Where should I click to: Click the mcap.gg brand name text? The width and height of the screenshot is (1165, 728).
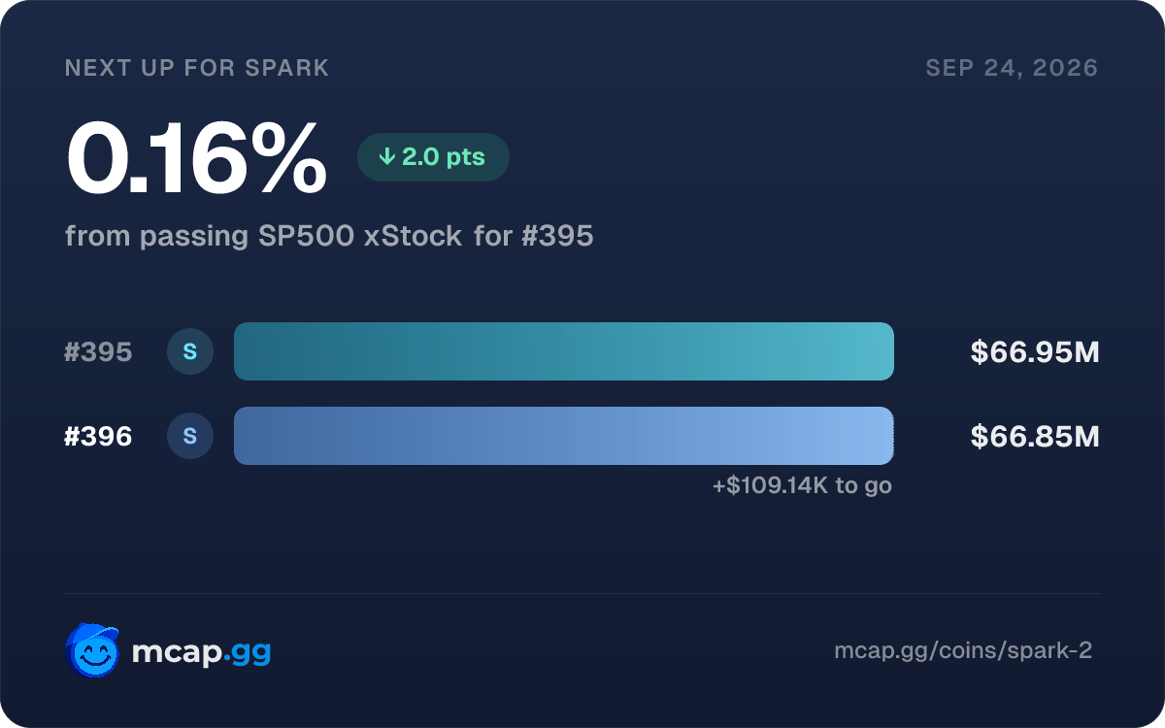(201, 652)
